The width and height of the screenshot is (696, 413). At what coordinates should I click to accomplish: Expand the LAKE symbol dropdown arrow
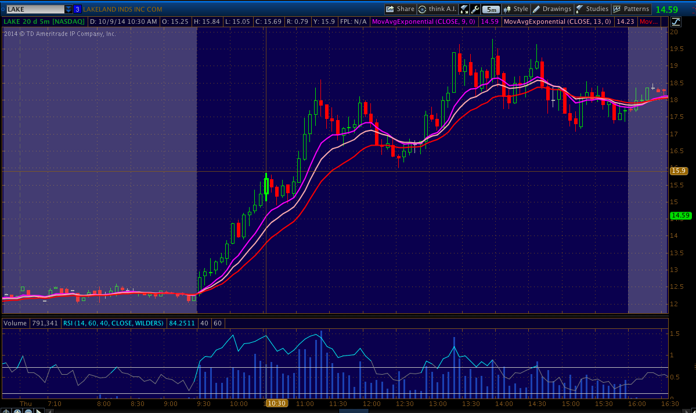(x=68, y=9)
